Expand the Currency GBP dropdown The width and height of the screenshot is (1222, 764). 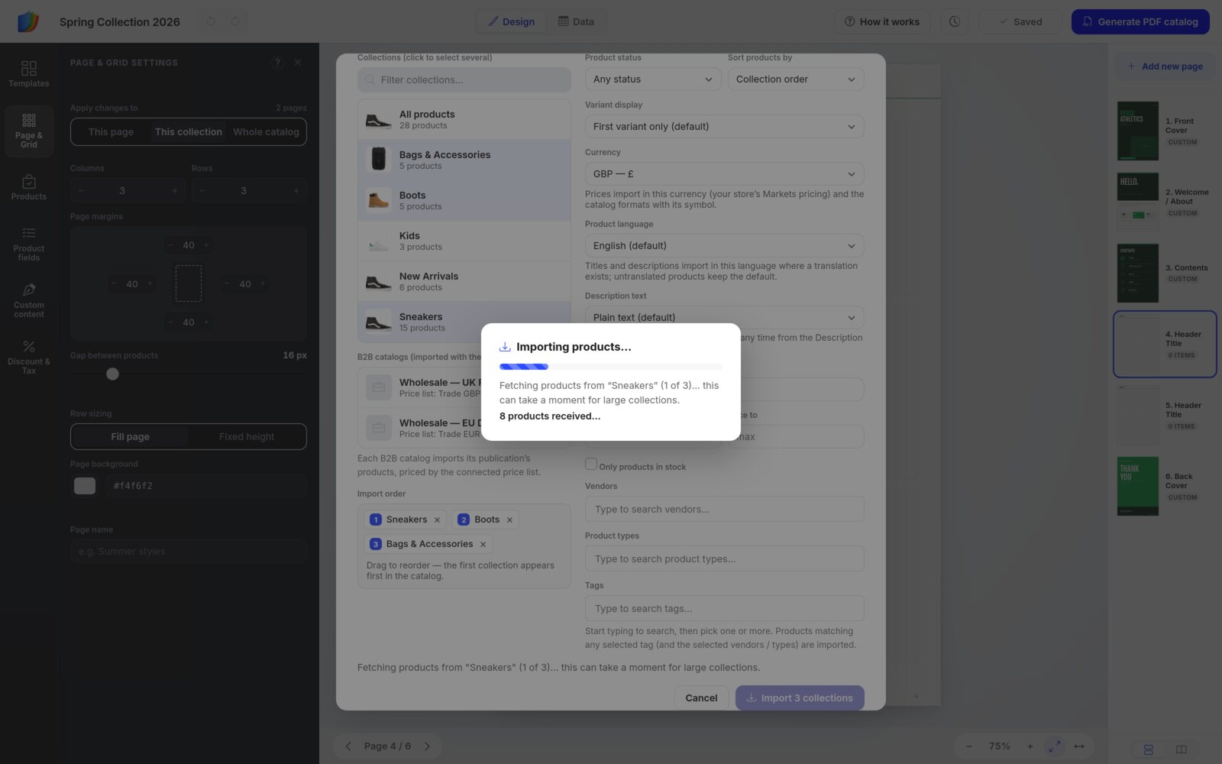(724, 174)
